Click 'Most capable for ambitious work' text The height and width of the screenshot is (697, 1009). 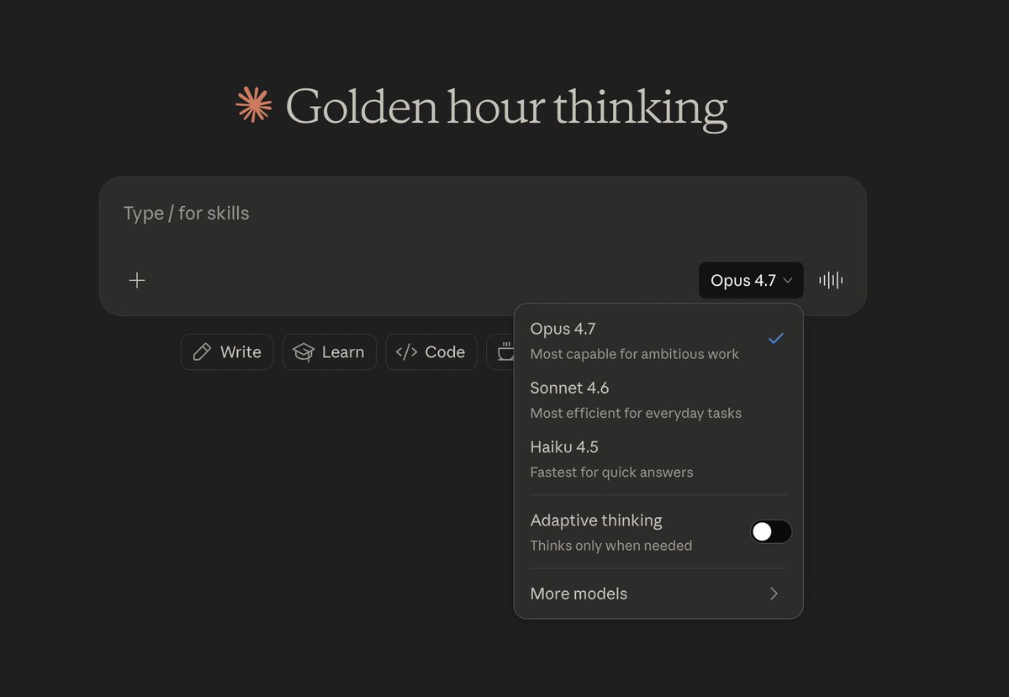point(635,354)
